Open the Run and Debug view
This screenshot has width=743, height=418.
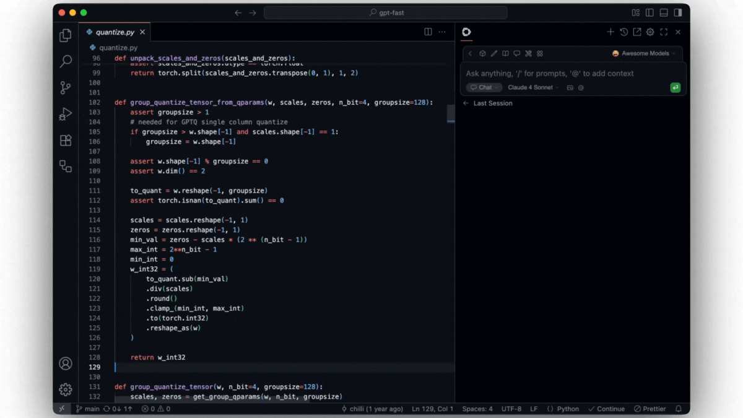(x=66, y=114)
